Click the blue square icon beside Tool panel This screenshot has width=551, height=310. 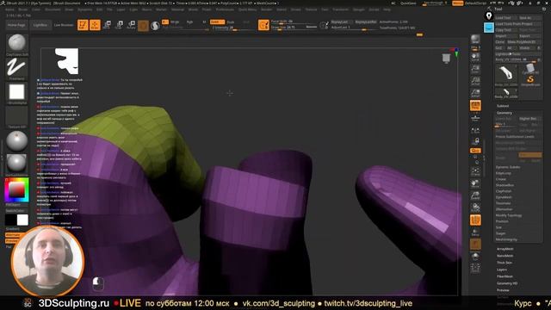pos(489,28)
